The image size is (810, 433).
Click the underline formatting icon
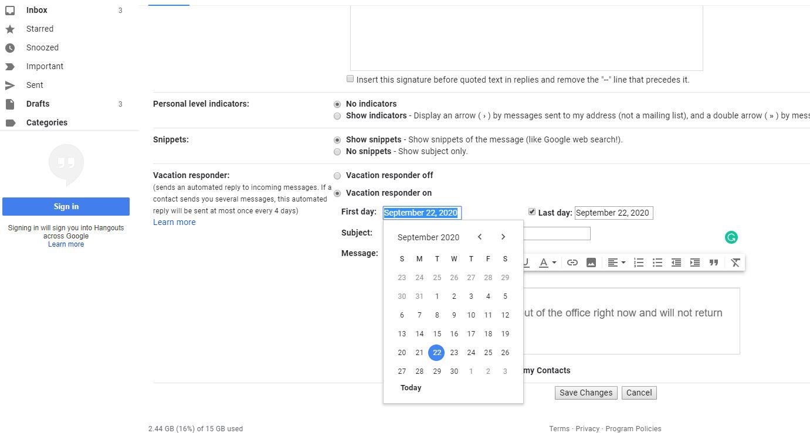tap(526, 262)
